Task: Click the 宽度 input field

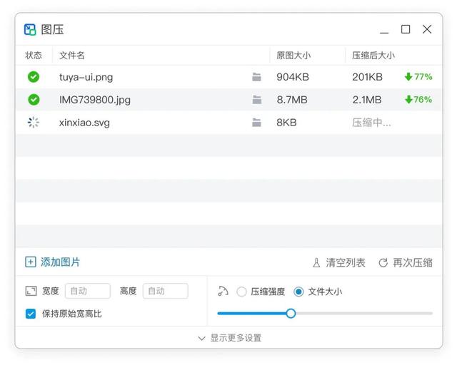Action: (x=88, y=291)
